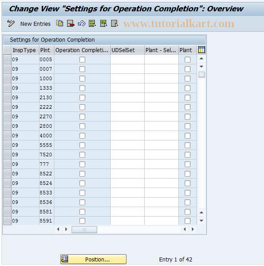Click plant cell 8524
The image size is (264, 266).
click(47, 183)
